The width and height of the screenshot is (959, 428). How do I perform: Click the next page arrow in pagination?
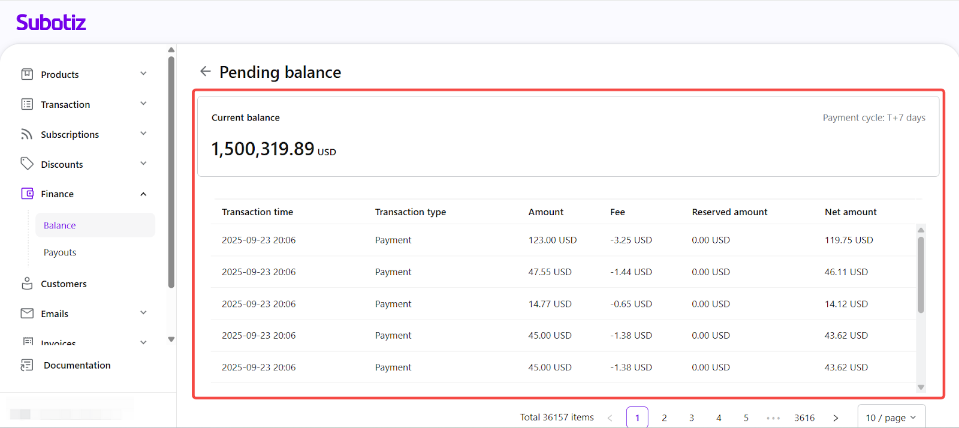click(x=836, y=418)
